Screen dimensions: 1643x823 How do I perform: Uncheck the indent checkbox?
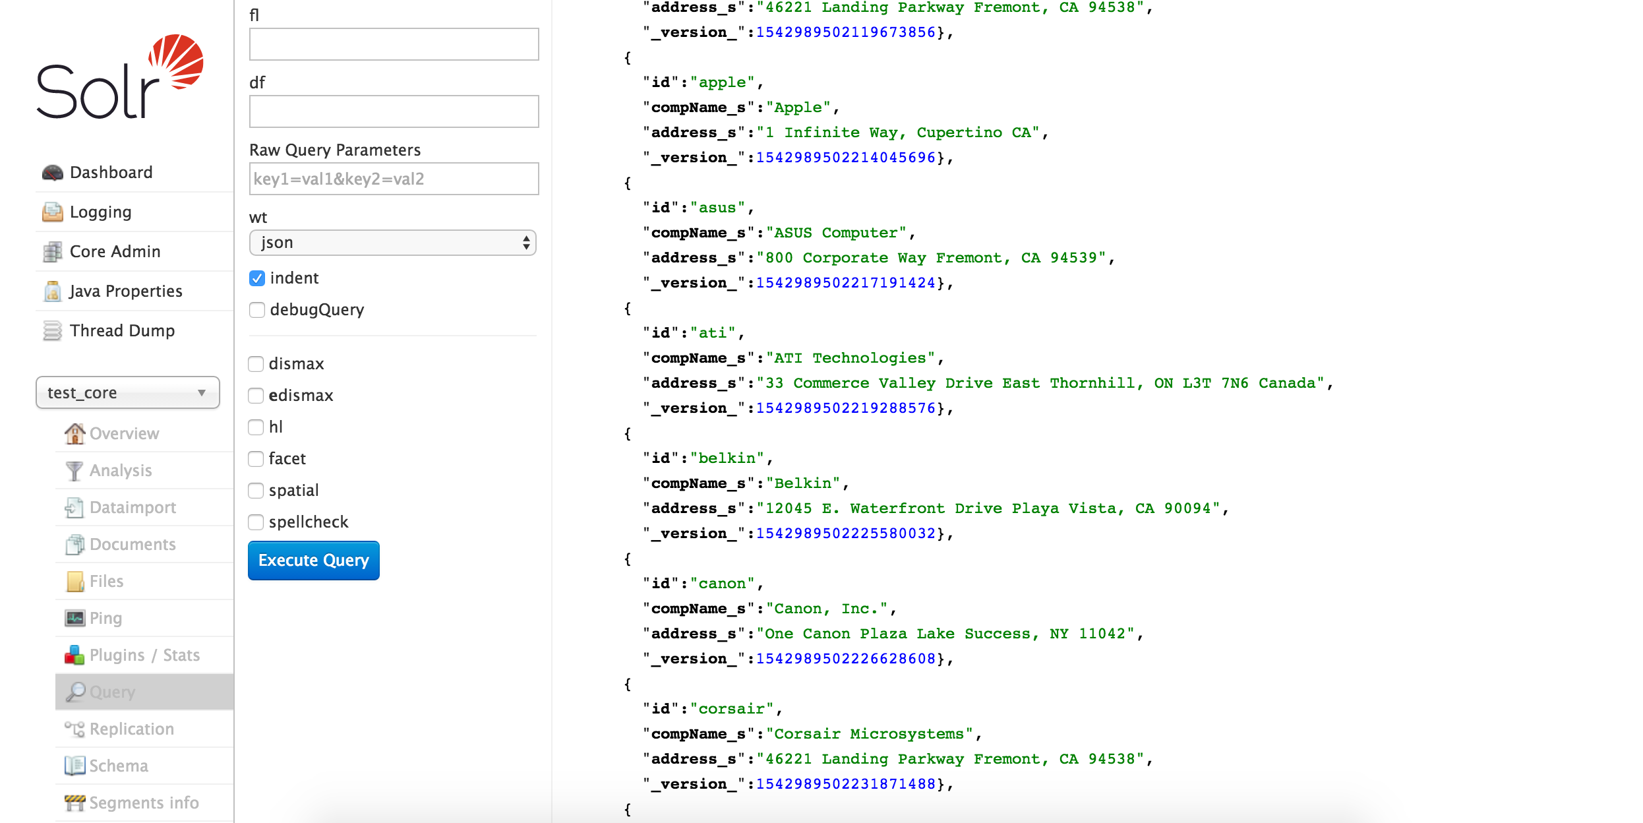257,278
